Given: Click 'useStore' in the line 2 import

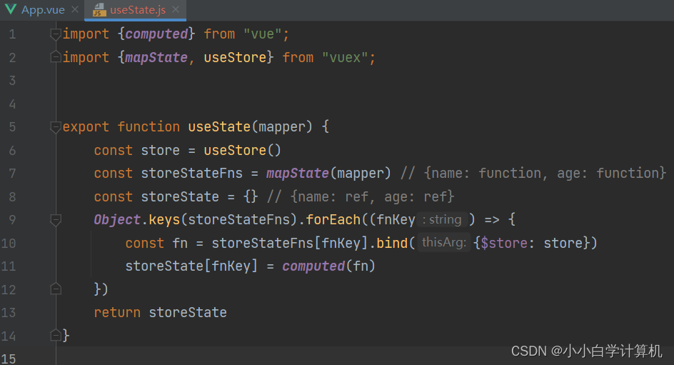Looking at the screenshot, I should [x=235, y=57].
